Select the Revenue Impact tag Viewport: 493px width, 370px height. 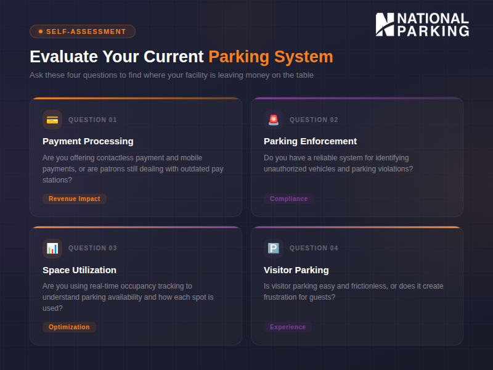point(75,199)
